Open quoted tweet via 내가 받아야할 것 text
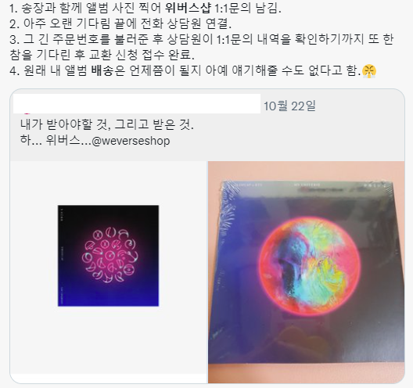413x388 pixels. [x=107, y=124]
